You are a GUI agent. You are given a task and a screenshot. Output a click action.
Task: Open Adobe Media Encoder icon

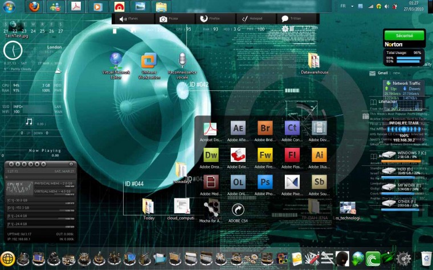tap(211, 182)
